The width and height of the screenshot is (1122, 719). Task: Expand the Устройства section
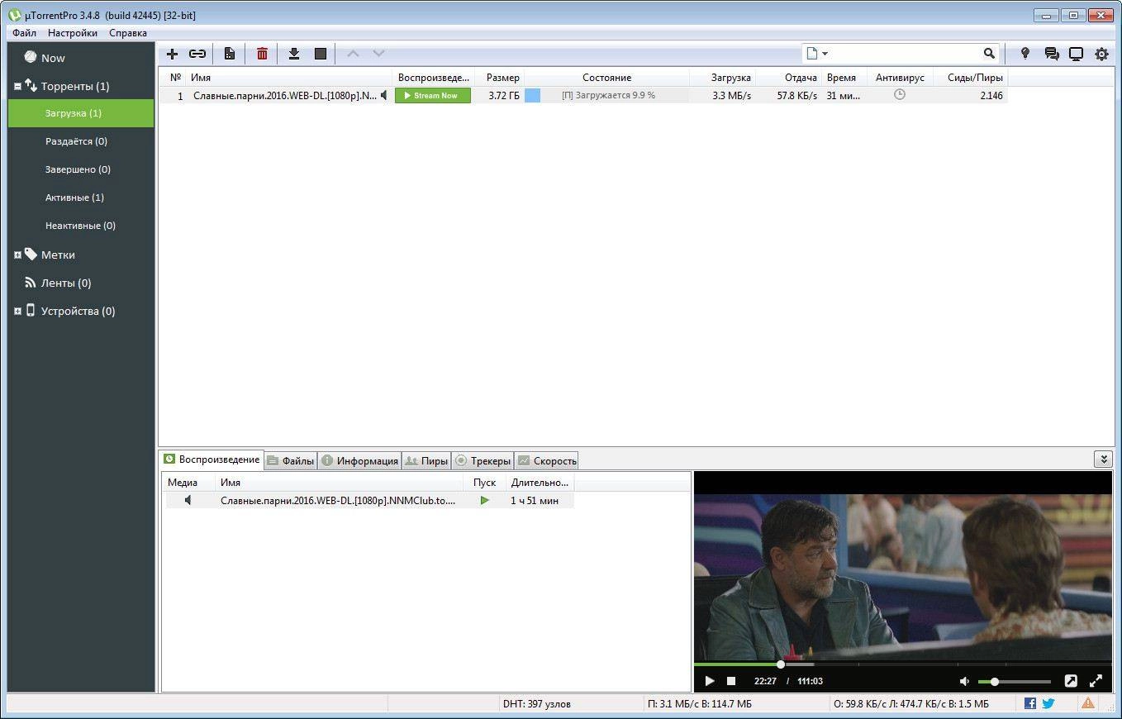point(17,311)
